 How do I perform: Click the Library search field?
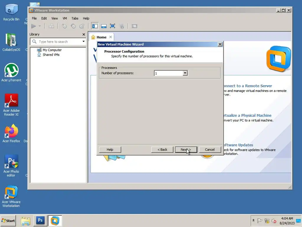click(58, 41)
